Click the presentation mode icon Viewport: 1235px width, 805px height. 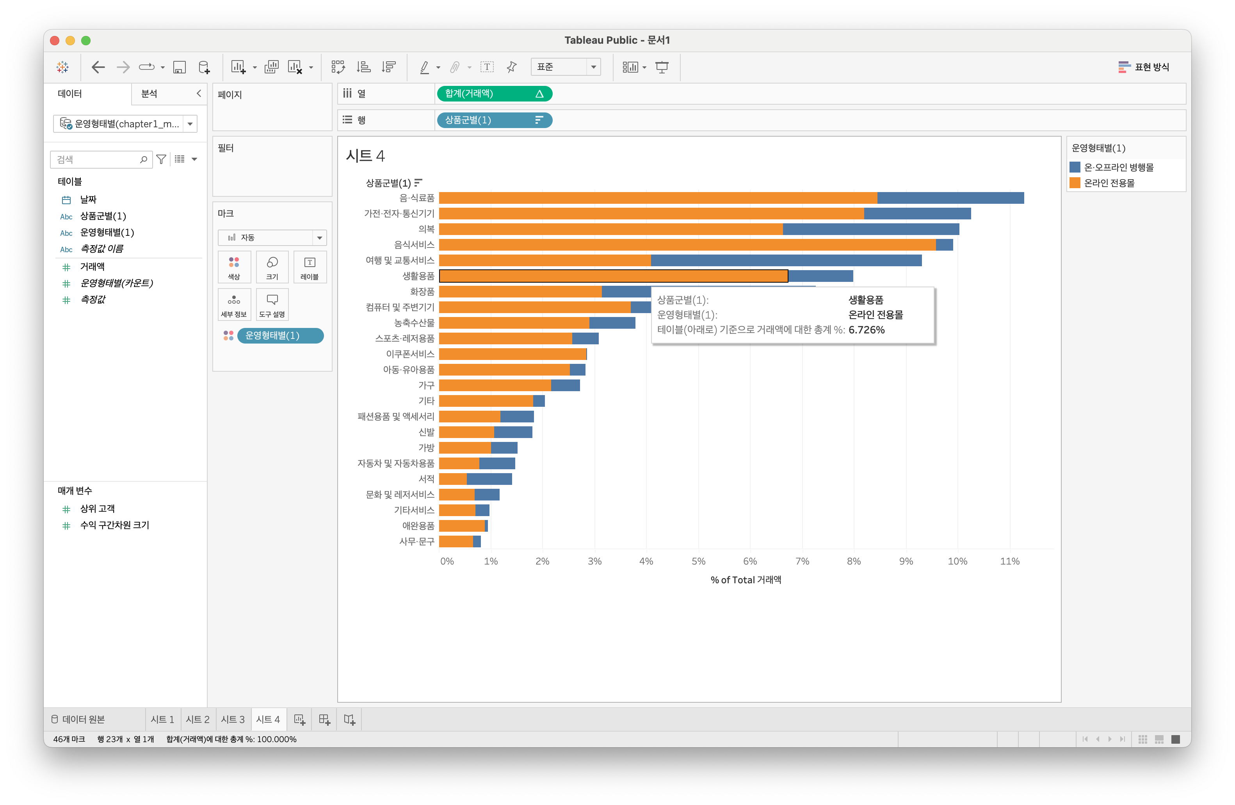point(662,67)
